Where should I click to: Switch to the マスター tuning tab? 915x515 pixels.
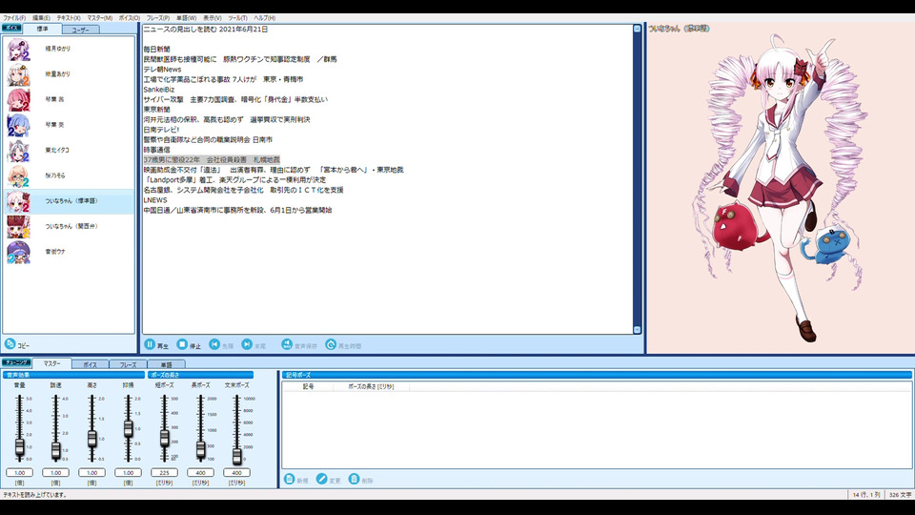tap(51, 363)
